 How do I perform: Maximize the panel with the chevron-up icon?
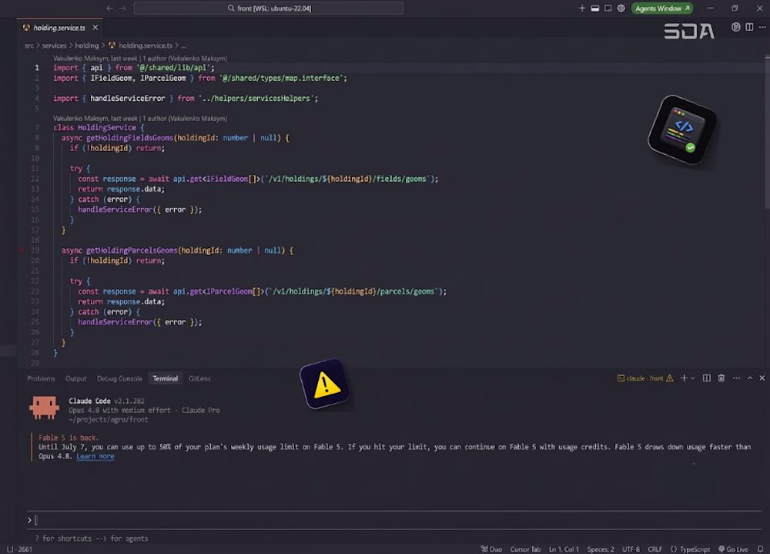(x=750, y=378)
